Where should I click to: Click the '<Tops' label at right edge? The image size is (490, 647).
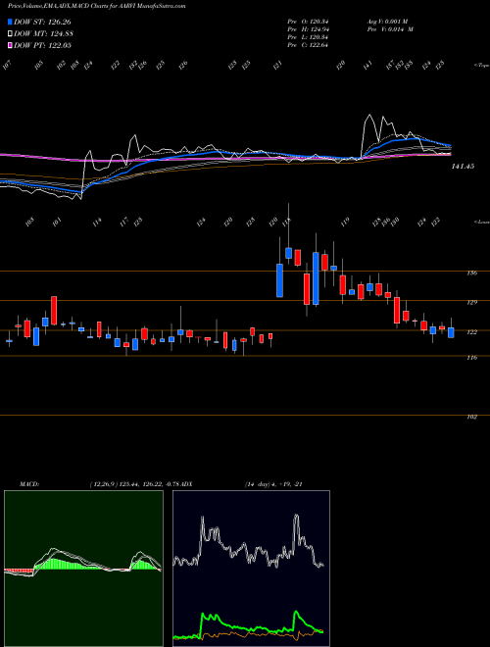tap(482, 66)
